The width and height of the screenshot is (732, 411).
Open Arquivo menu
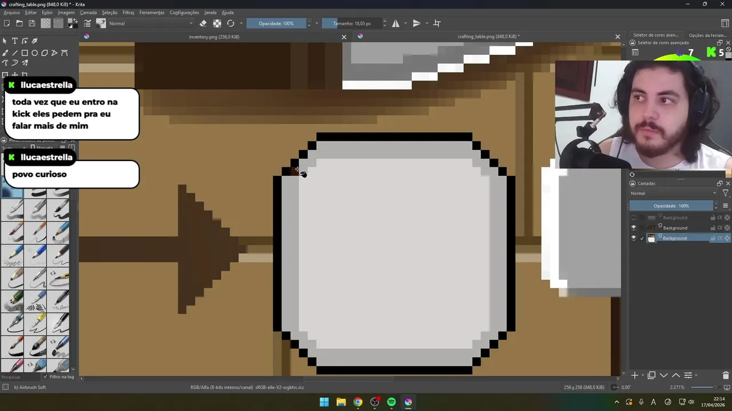pyautogui.click(x=11, y=13)
